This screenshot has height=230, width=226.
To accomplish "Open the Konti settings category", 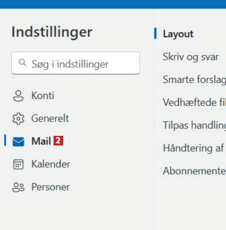I will point(42,96).
